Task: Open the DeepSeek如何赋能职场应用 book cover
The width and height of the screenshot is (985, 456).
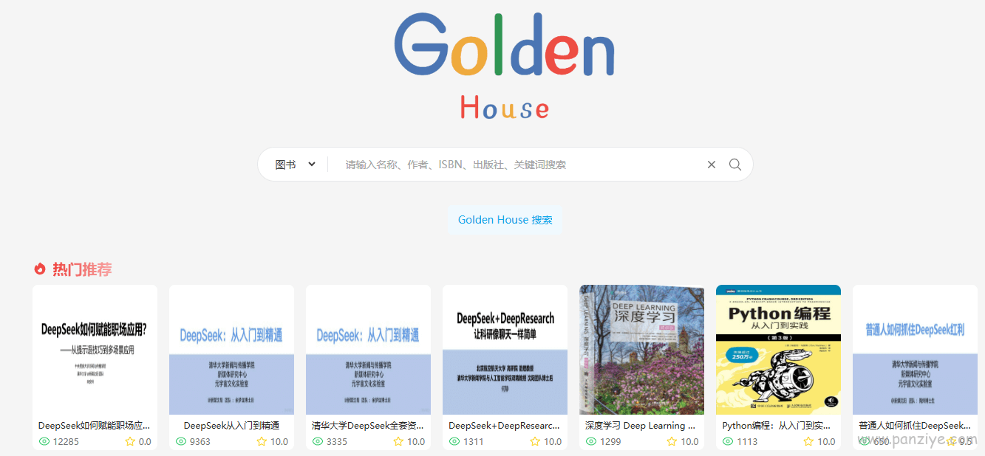Action: pos(95,350)
